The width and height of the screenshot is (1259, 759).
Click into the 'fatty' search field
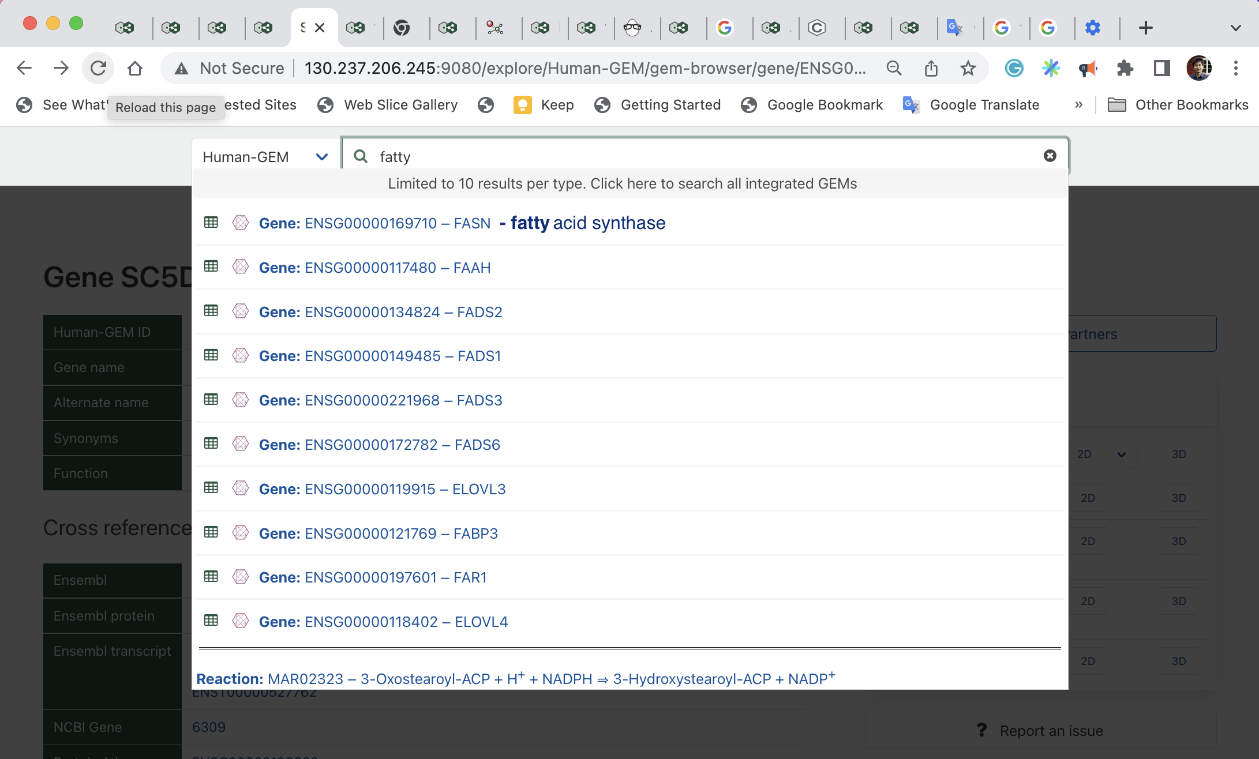[x=692, y=157]
